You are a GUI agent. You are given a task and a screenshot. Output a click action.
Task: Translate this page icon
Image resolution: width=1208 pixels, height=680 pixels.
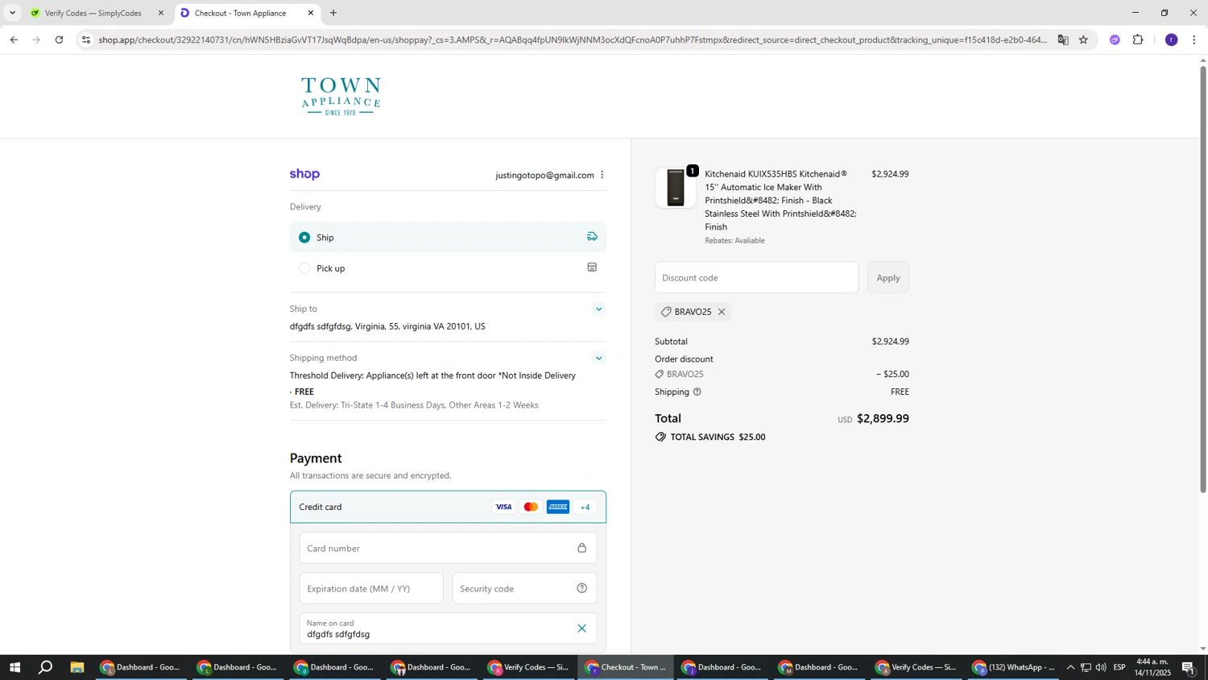pos(1063,39)
